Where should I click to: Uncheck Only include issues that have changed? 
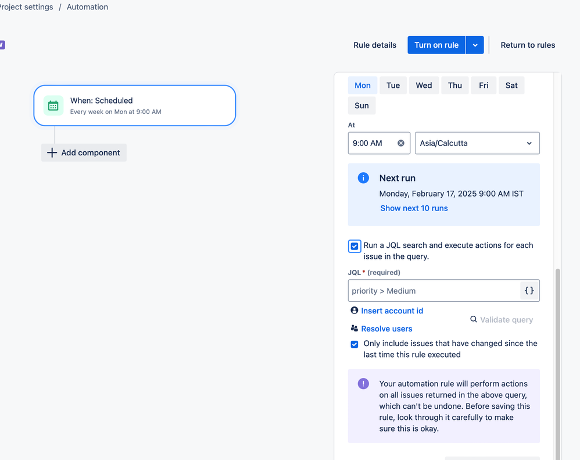coord(355,344)
